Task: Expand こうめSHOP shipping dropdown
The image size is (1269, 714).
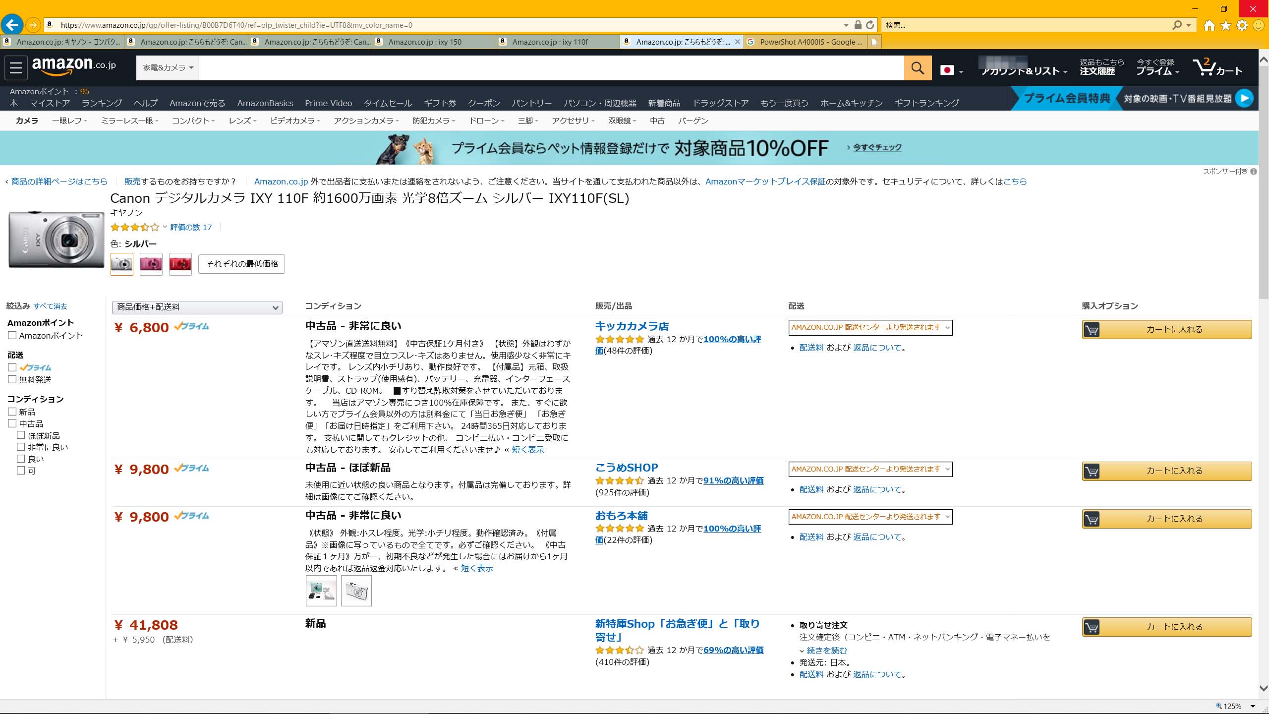Action: pos(870,469)
